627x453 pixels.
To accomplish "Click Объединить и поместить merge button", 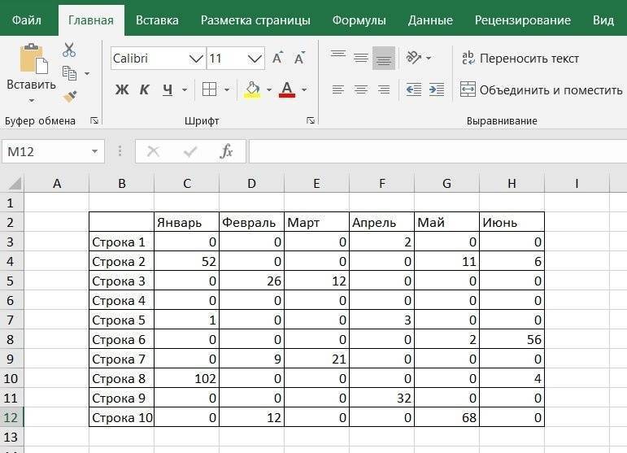I will point(542,90).
